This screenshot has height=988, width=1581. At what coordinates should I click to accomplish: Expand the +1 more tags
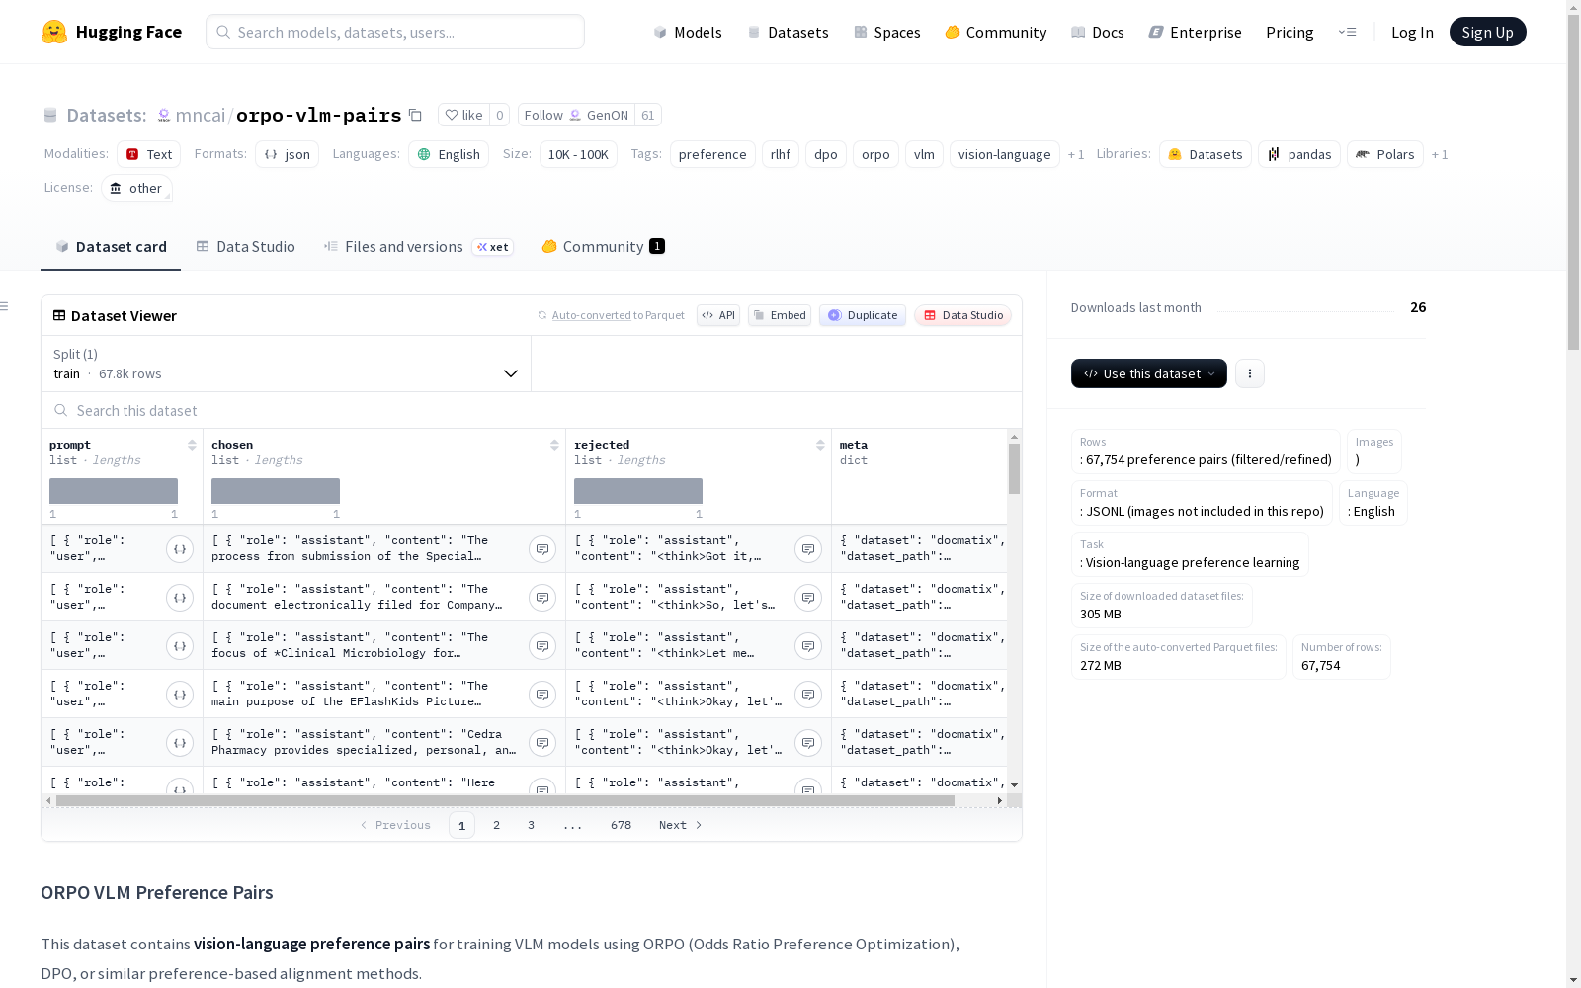click(x=1076, y=155)
